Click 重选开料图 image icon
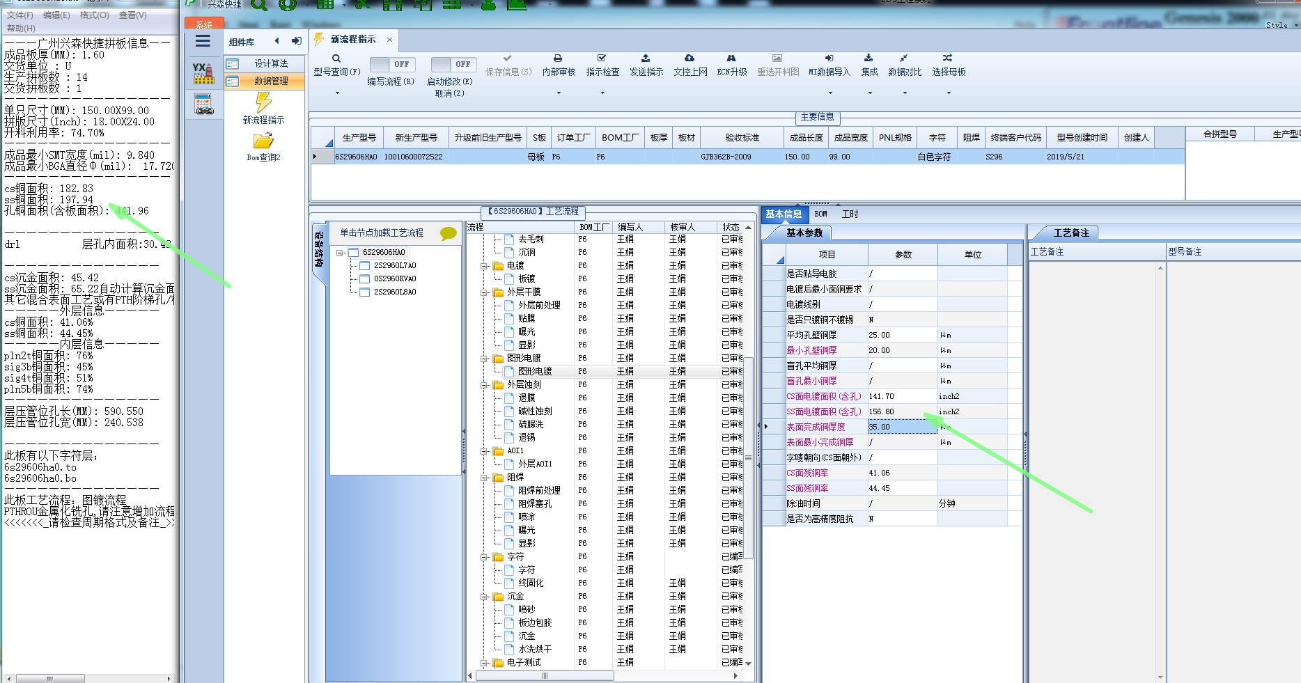 777,58
